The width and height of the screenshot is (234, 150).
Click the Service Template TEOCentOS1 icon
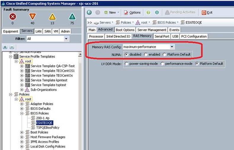click(28, 71)
